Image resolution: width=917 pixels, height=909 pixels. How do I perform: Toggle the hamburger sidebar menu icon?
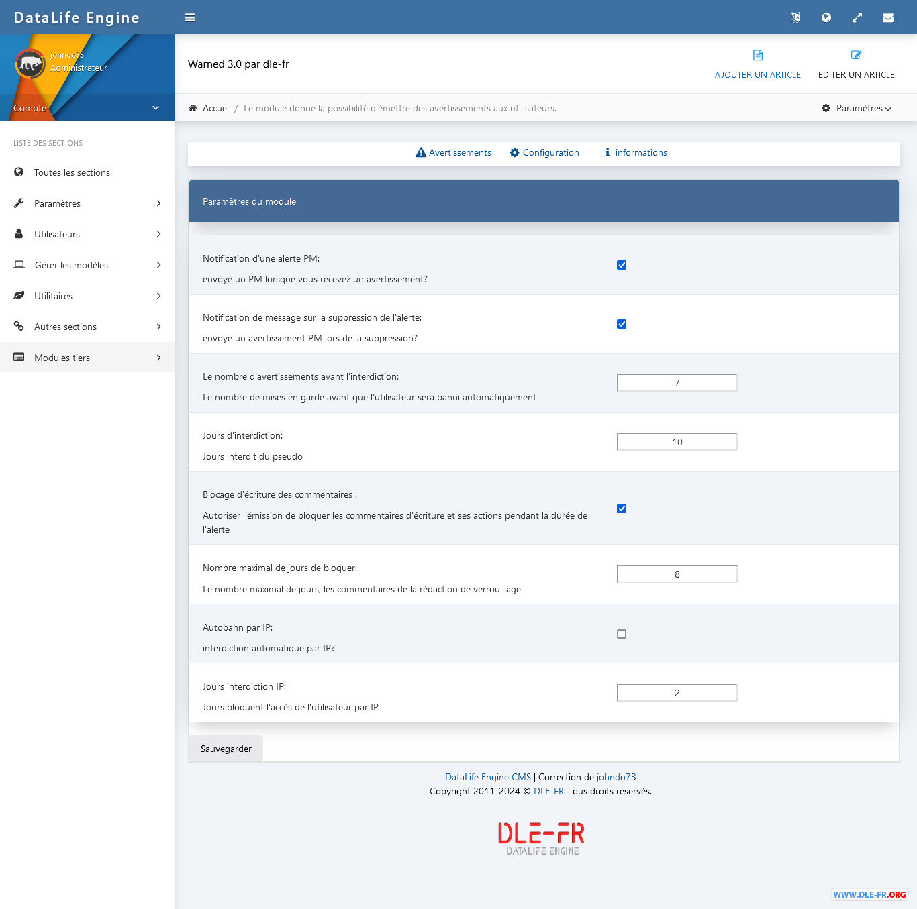190,18
